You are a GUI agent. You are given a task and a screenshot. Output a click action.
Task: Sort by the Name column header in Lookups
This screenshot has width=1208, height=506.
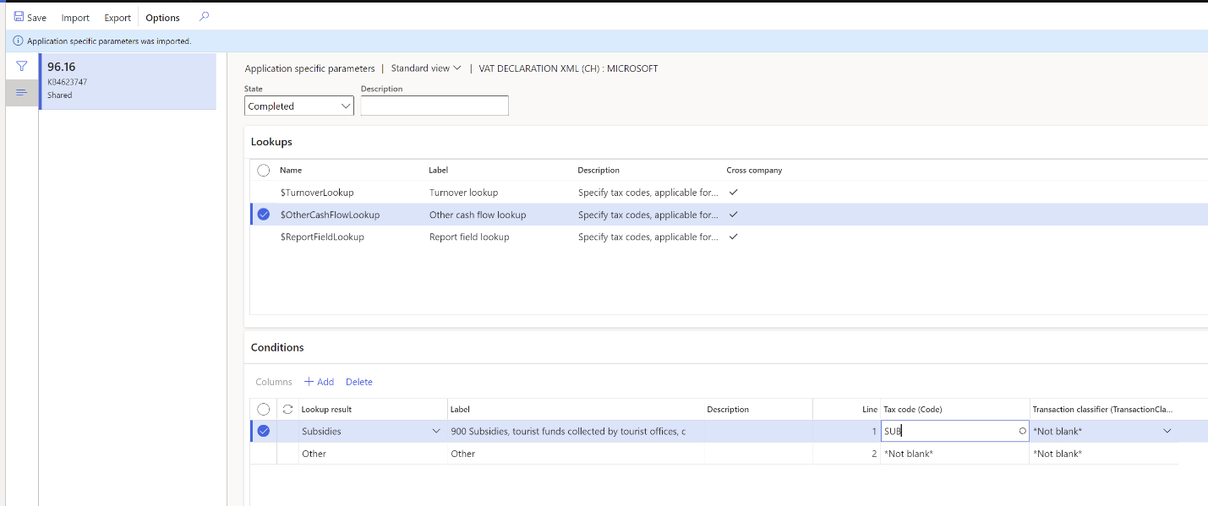(x=291, y=170)
